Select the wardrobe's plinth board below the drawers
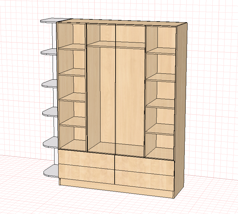Viewport: 238px width, 214px height. pyautogui.click(x=116, y=188)
